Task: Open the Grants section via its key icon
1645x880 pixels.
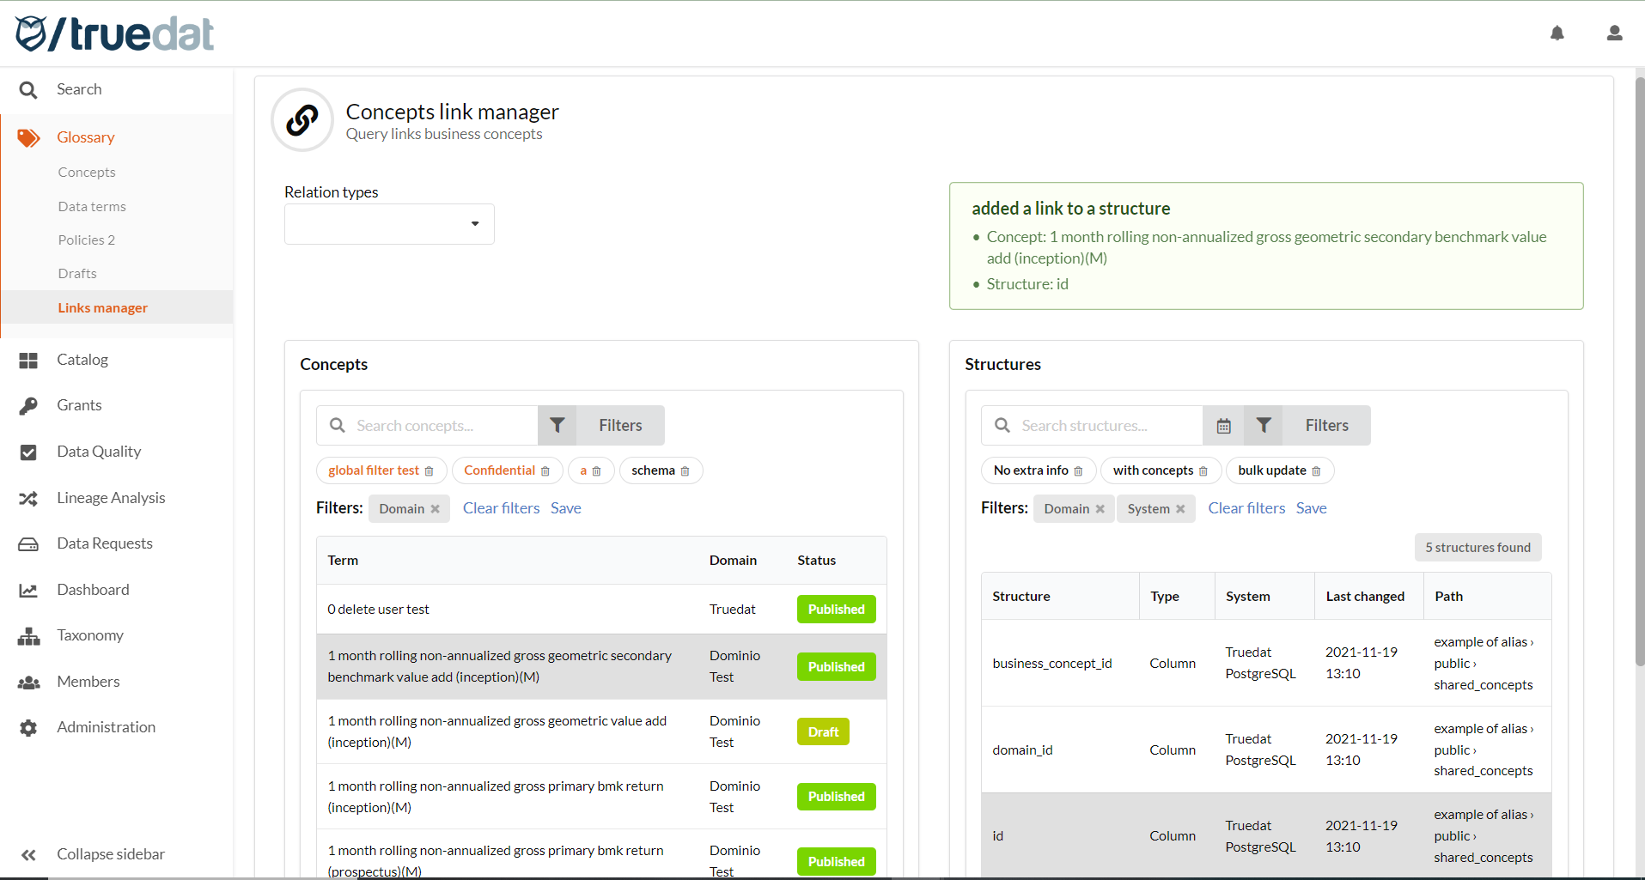Action: [x=28, y=404]
